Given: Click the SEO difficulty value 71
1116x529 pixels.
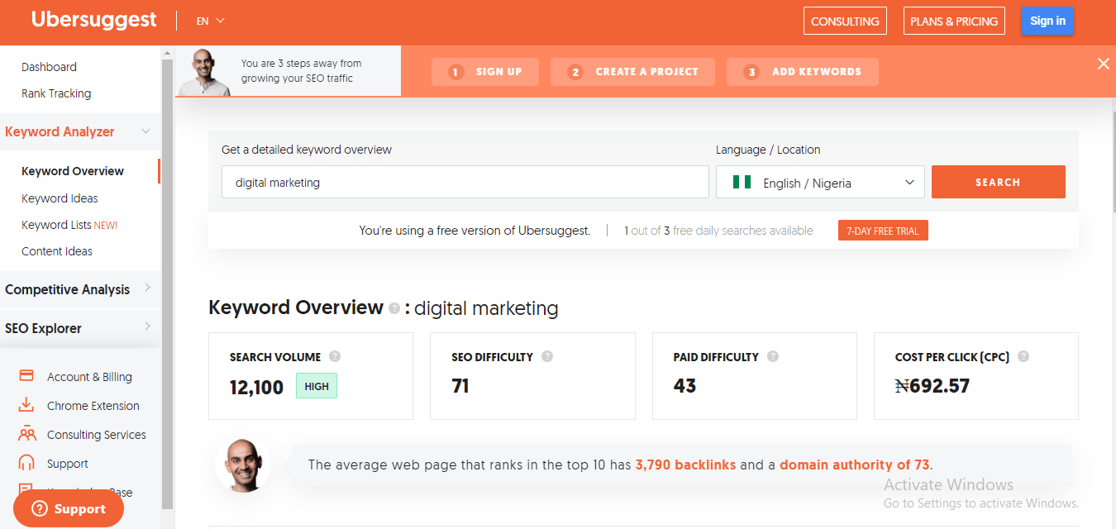Looking at the screenshot, I should [460, 386].
